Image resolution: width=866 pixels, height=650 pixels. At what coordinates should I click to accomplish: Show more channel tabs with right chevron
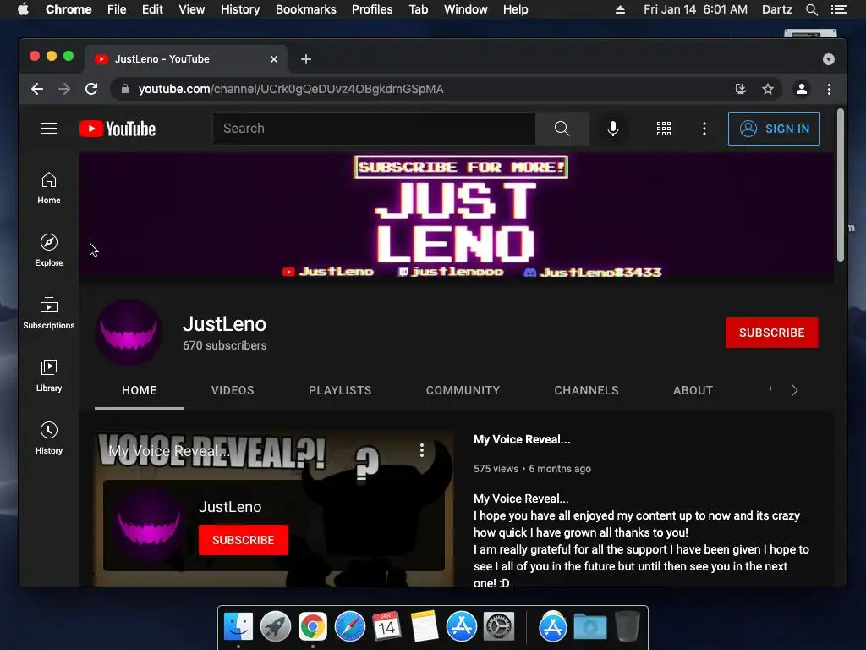[795, 390]
